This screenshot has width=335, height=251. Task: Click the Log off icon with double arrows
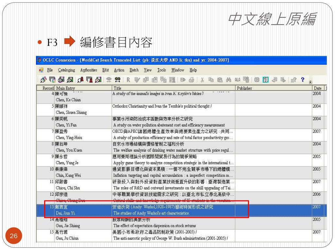tap(117, 80)
